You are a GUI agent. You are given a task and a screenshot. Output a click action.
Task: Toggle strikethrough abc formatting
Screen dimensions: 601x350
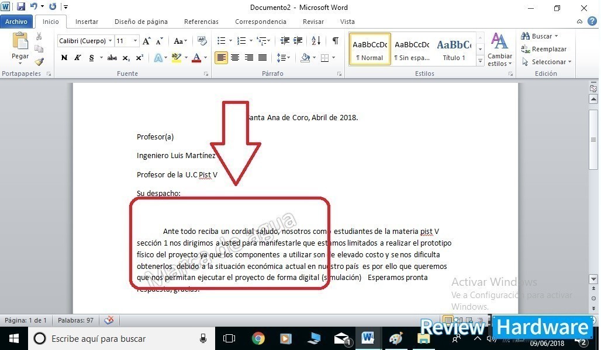[112, 58]
